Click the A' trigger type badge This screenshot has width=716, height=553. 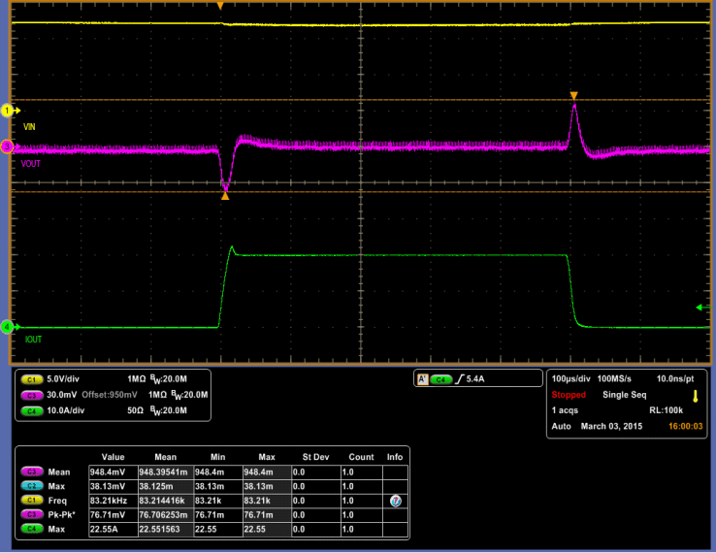click(x=422, y=379)
